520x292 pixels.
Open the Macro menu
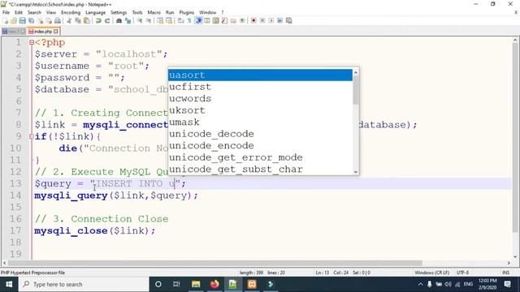coord(154,12)
